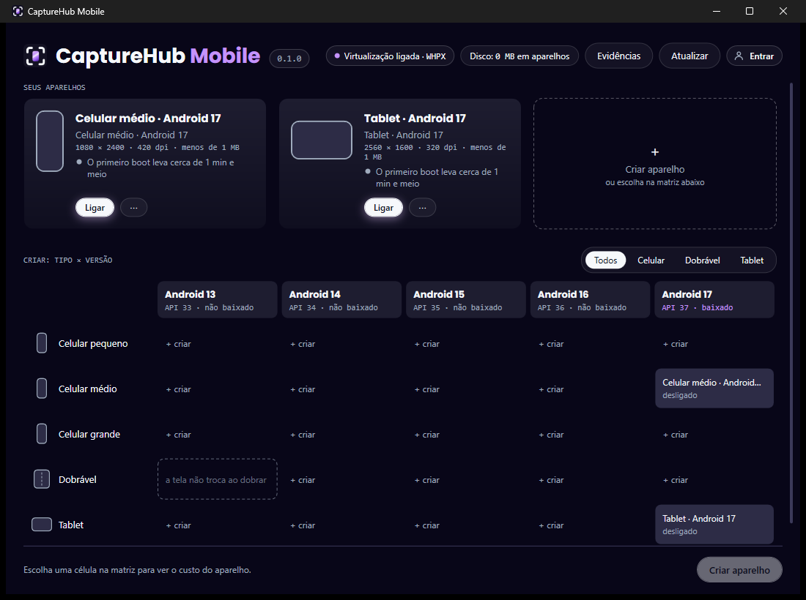Select existing Tablet Android 17 cell

pyautogui.click(x=714, y=525)
